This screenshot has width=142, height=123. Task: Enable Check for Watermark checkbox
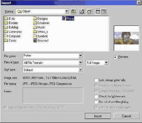tap(96, 96)
